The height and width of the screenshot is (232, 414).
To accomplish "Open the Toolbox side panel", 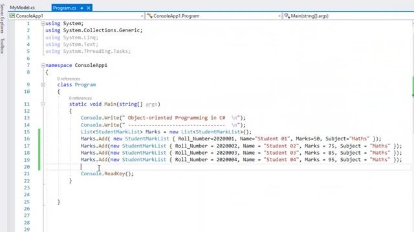I will click(2, 46).
